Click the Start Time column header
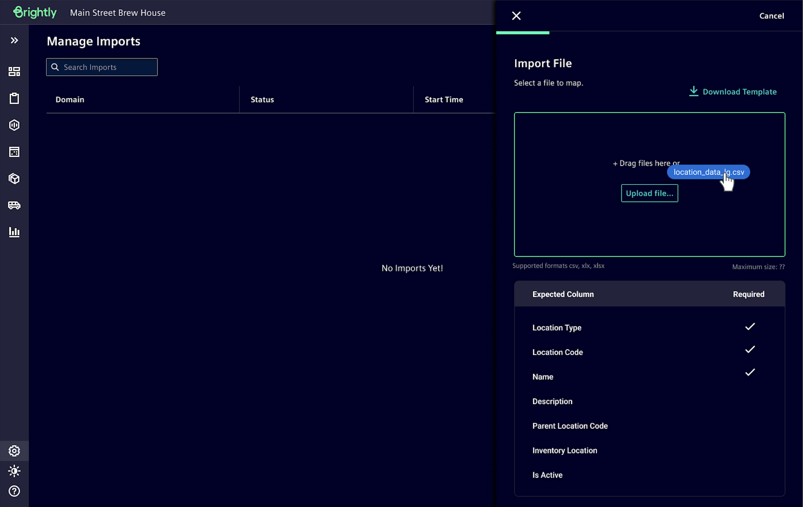Screen dimensions: 803x507 pyautogui.click(x=444, y=100)
